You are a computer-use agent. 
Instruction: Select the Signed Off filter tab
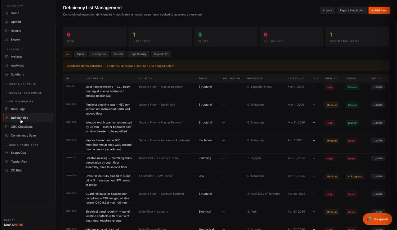click(x=161, y=54)
